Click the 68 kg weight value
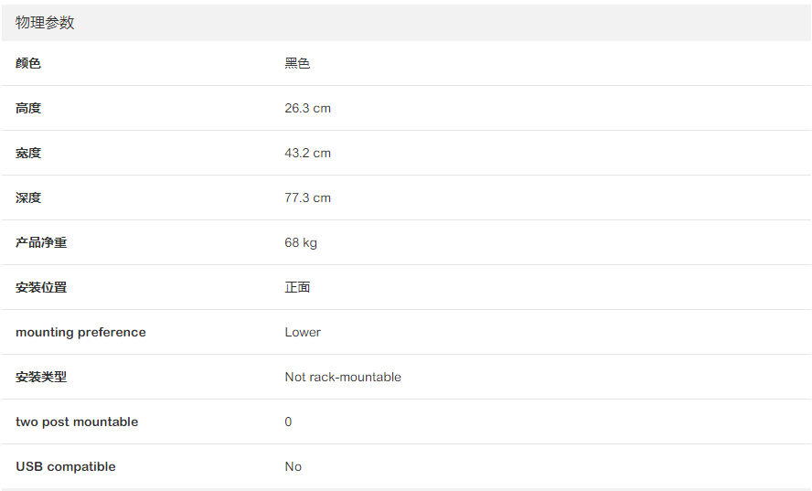 point(301,242)
